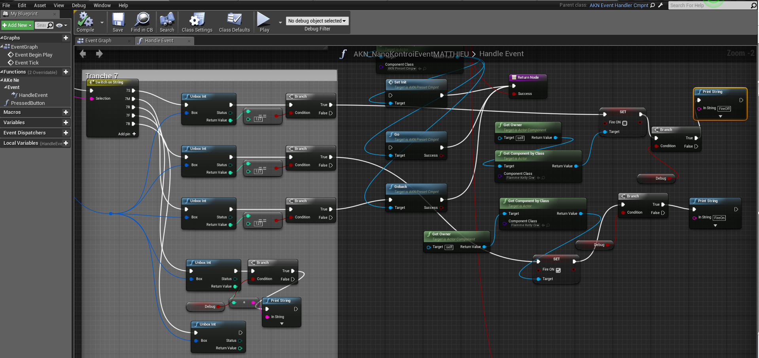Add a new variable with plus icon
The image size is (759, 358).
pyautogui.click(x=66, y=123)
